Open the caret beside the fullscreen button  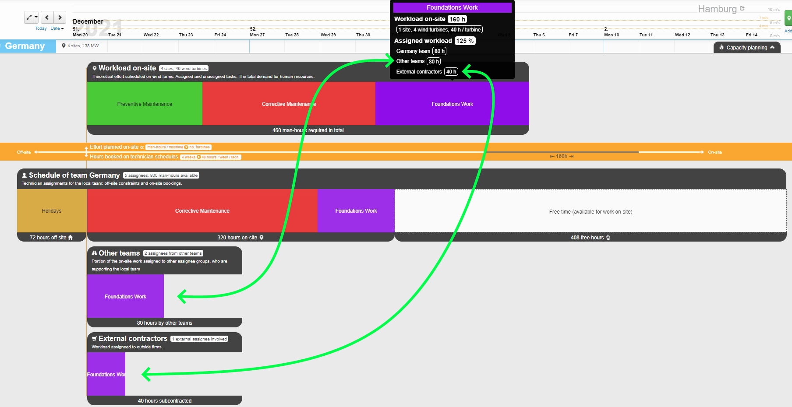36,18
